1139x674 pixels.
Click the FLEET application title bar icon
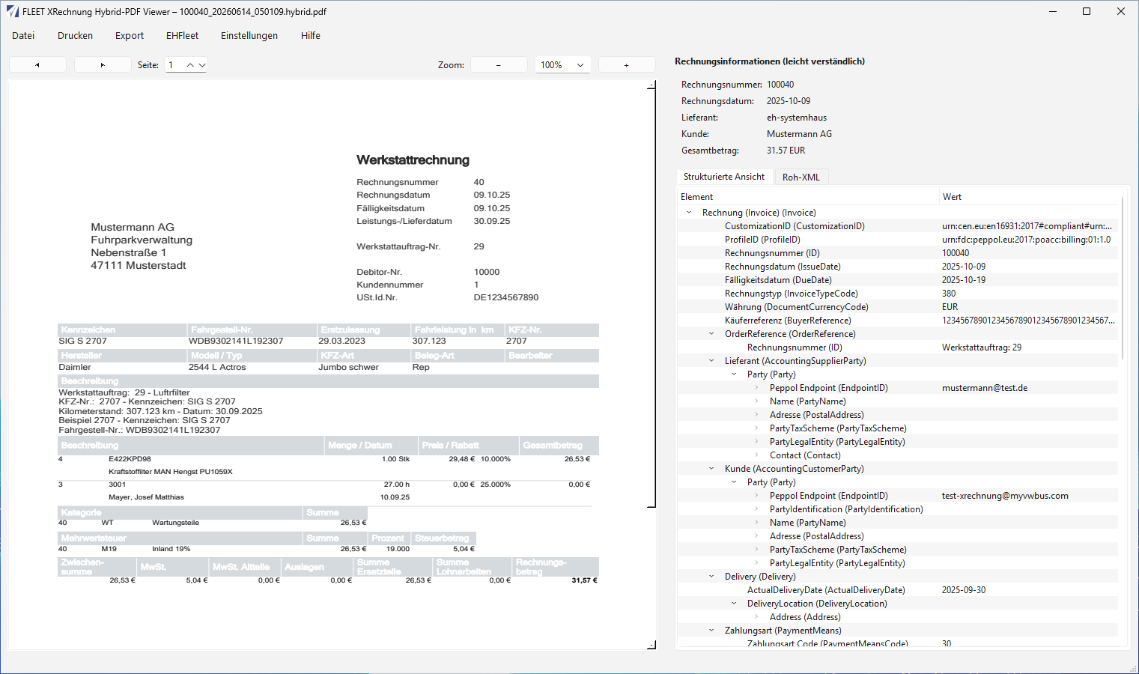12,11
